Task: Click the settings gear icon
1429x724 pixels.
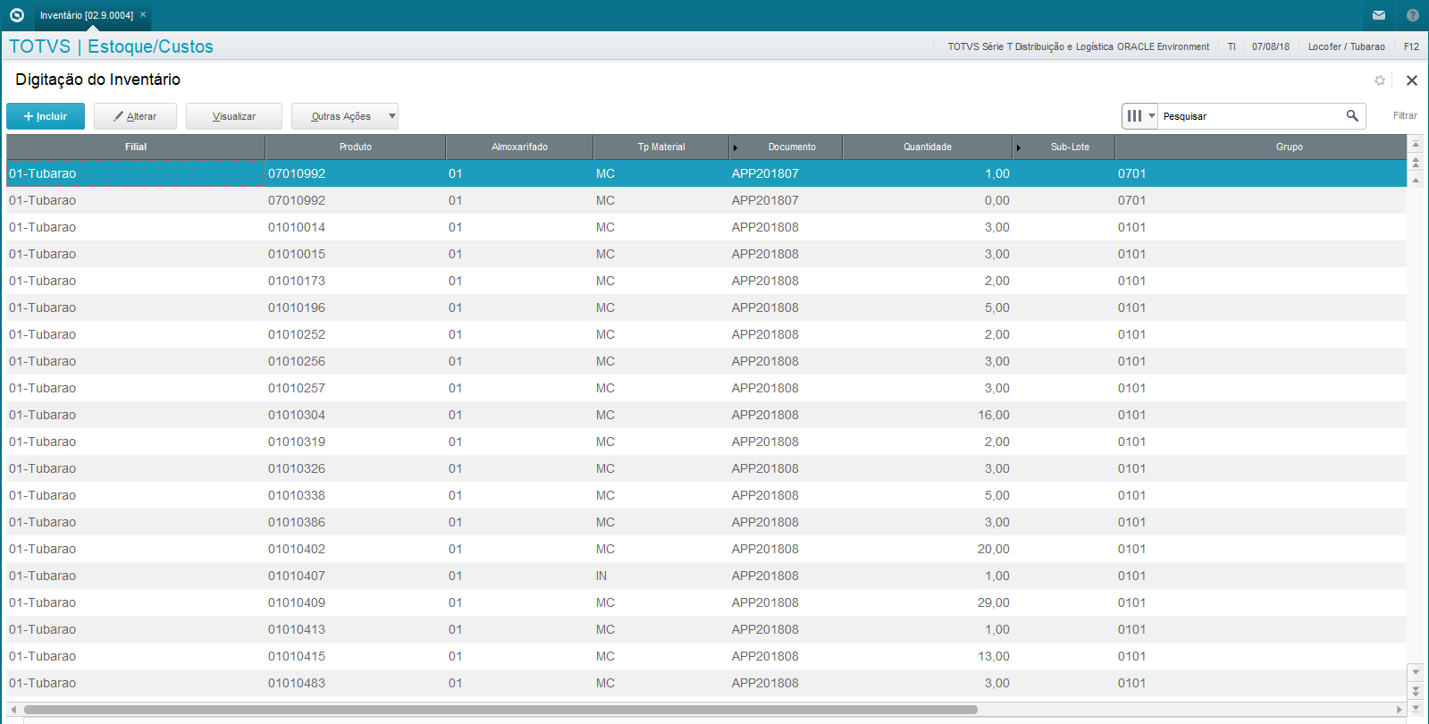Action: point(1380,80)
